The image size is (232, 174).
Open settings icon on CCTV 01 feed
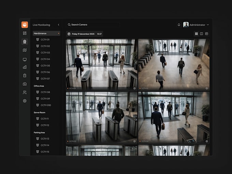(134, 88)
